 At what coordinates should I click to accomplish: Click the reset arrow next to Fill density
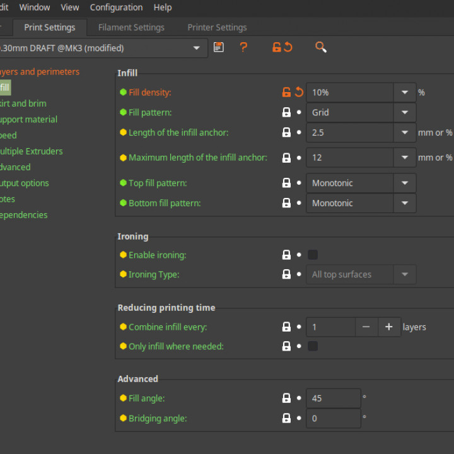pos(299,92)
